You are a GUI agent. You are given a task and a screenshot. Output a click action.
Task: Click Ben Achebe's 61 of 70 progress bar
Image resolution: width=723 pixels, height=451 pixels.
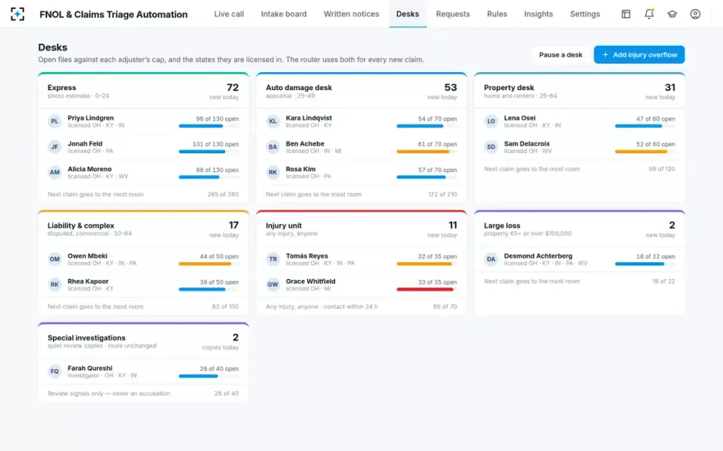click(427, 152)
